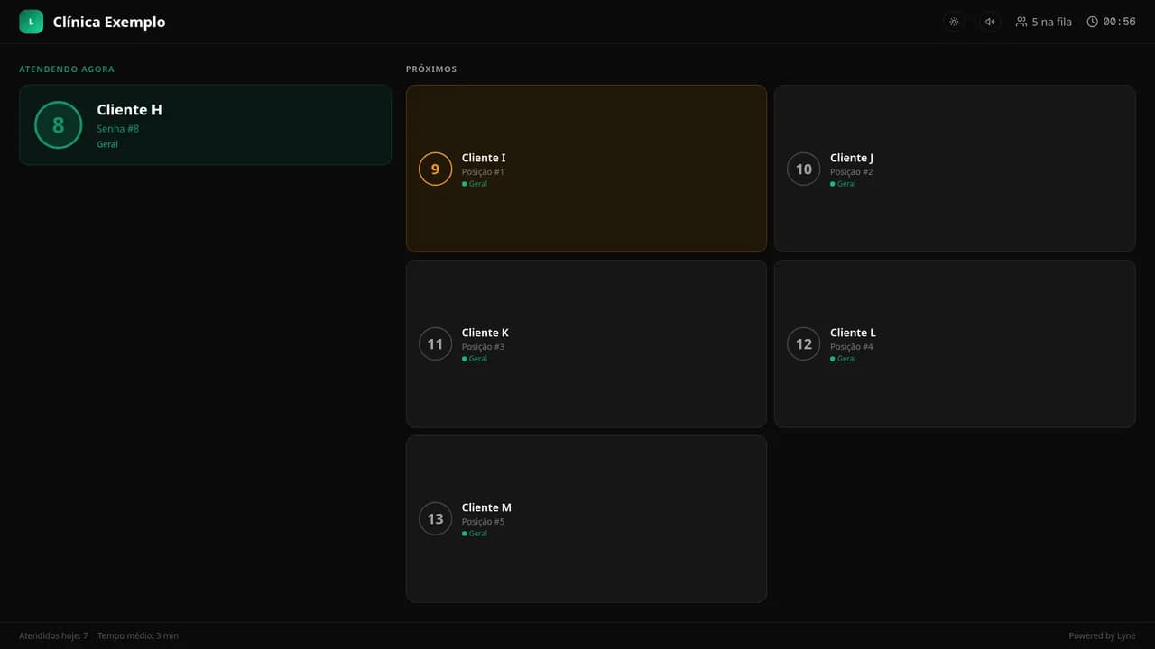Viewport: 1155px width, 649px height.
Task: Click the 00:56 clock time
Action: click(x=1119, y=22)
